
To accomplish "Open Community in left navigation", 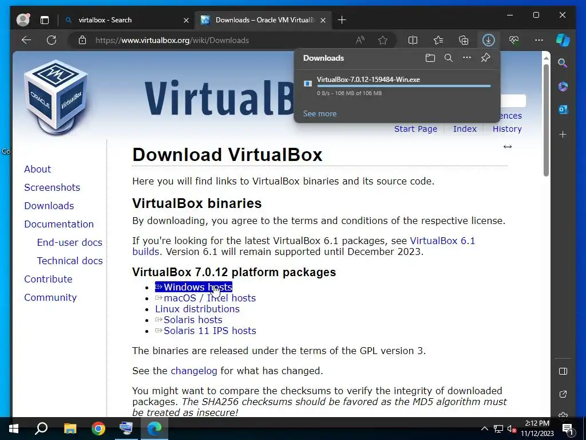I will coord(50,297).
